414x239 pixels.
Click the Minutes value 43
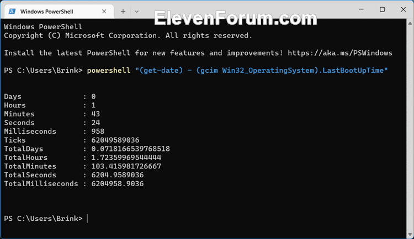(x=95, y=114)
